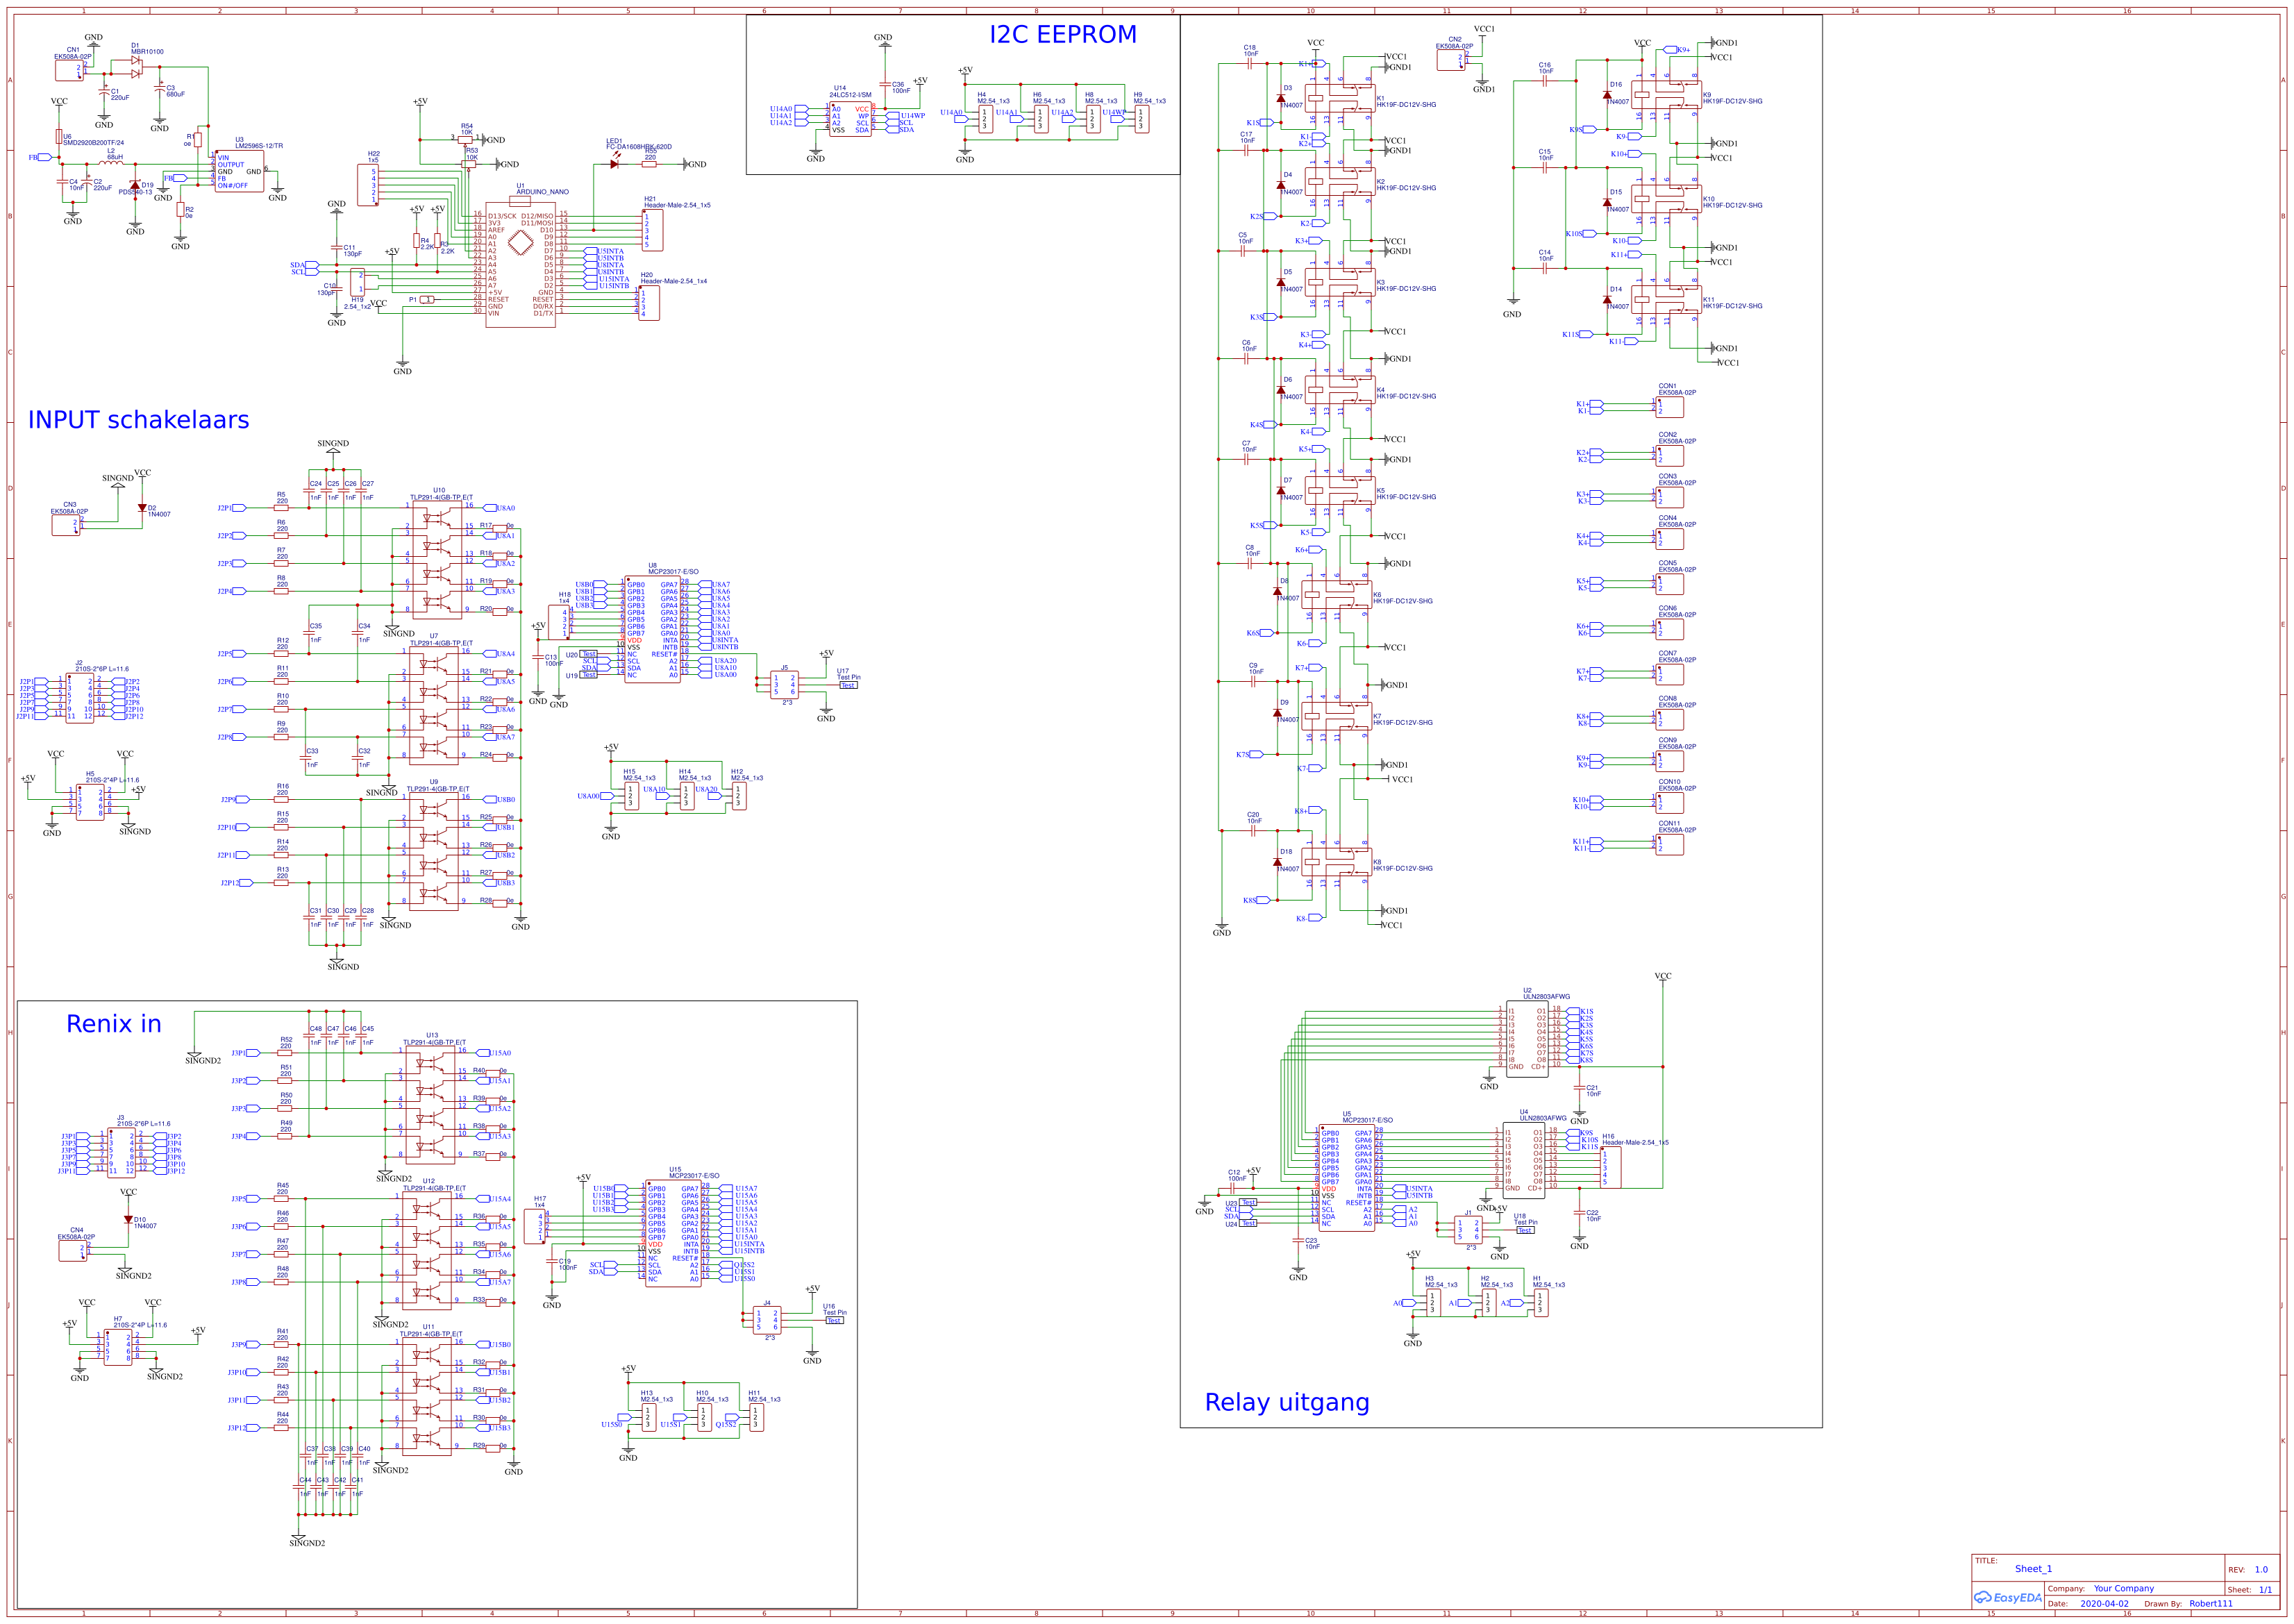
Task: Select the U17 Test Pin symbol
Action: coord(848,685)
